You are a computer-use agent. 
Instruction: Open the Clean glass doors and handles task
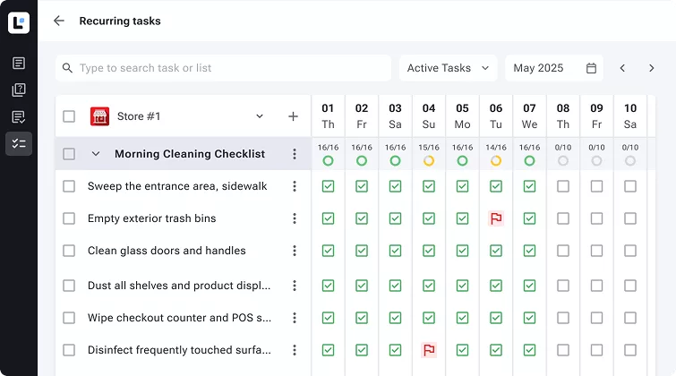[x=167, y=251]
